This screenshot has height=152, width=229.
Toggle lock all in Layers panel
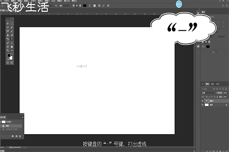click(x=217, y=97)
